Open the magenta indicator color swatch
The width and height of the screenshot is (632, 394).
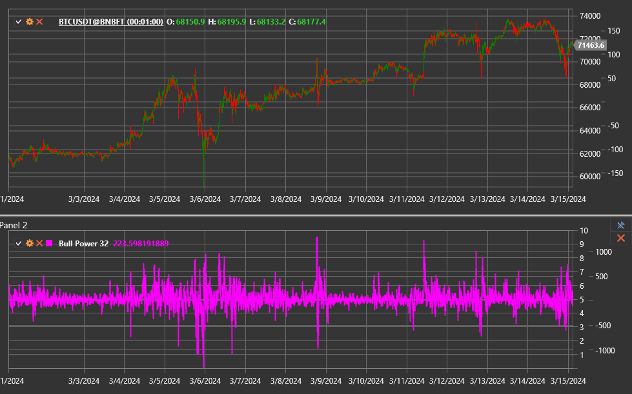[48, 244]
